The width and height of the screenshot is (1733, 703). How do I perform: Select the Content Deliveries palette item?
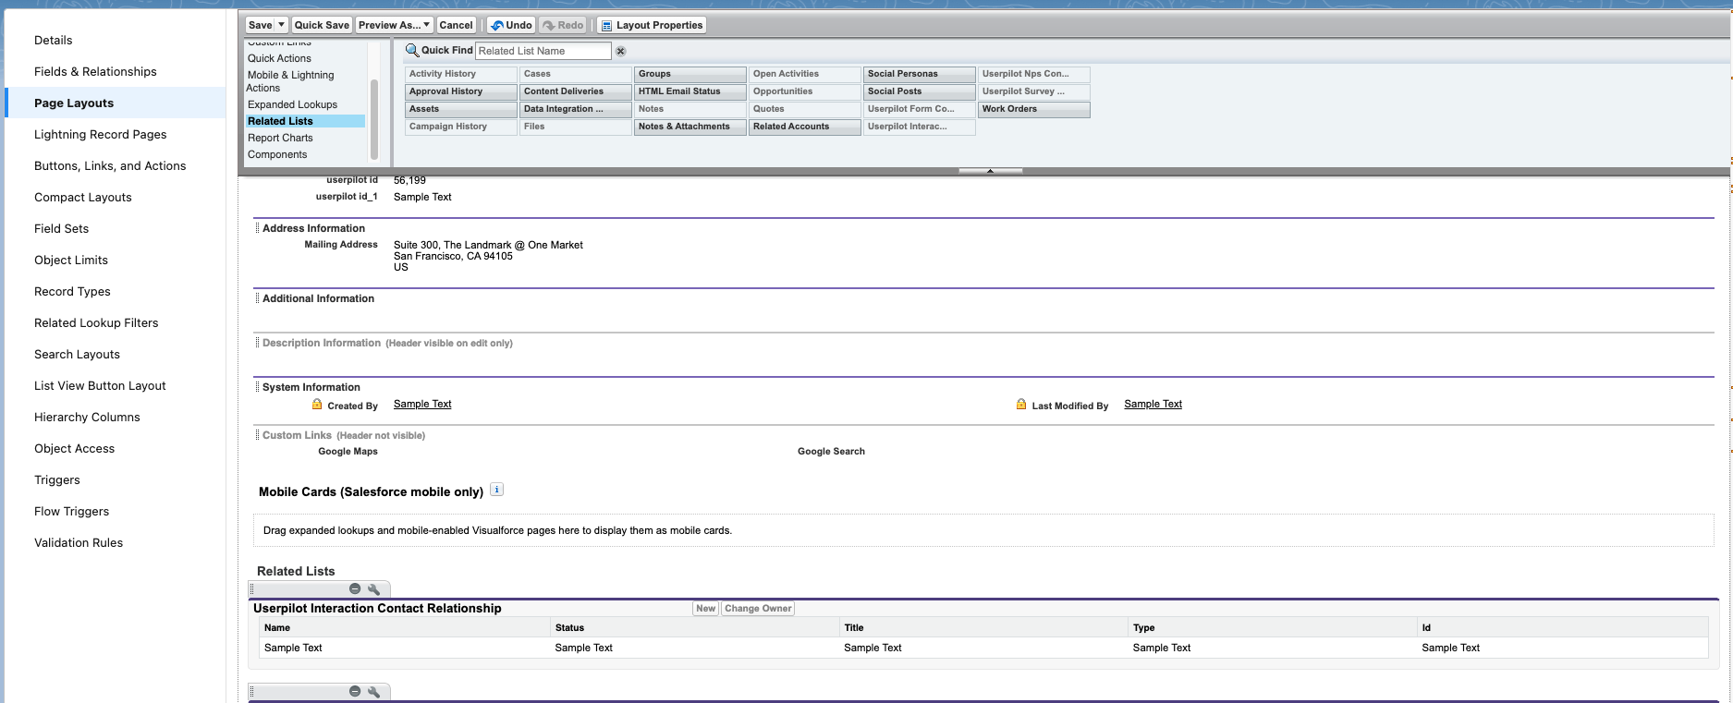click(576, 91)
